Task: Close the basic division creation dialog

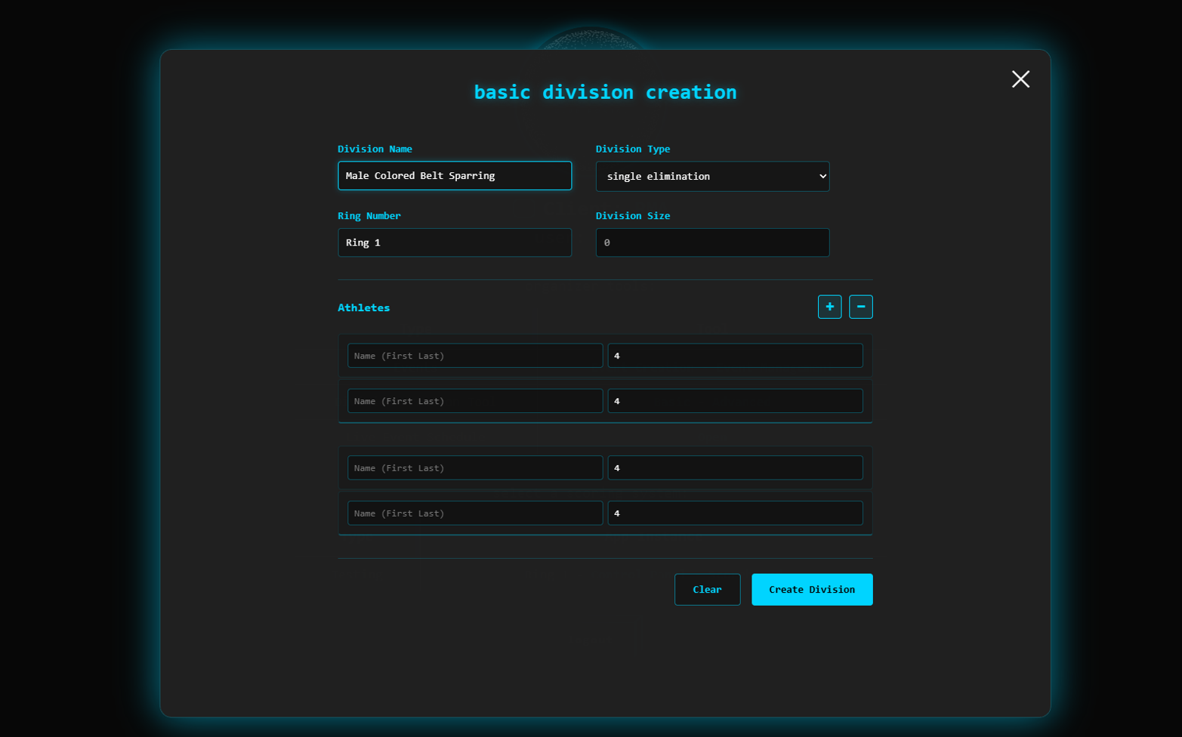Action: click(1020, 79)
